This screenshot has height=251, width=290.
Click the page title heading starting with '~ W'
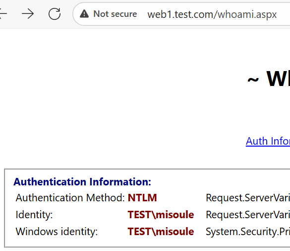coord(269,79)
